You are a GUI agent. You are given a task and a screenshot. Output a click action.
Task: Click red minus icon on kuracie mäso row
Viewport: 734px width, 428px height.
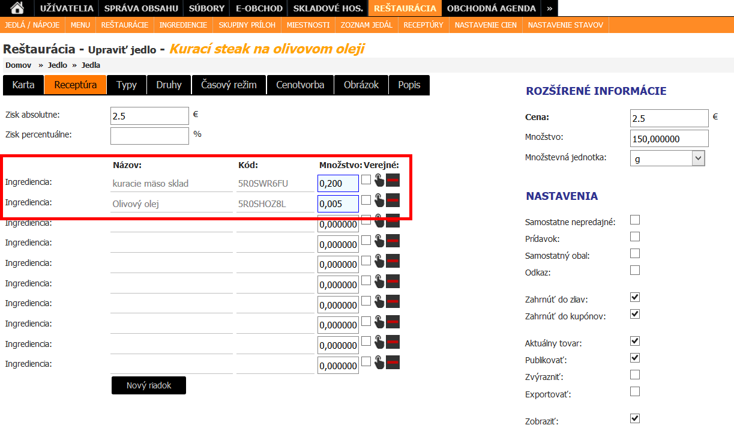[393, 180]
